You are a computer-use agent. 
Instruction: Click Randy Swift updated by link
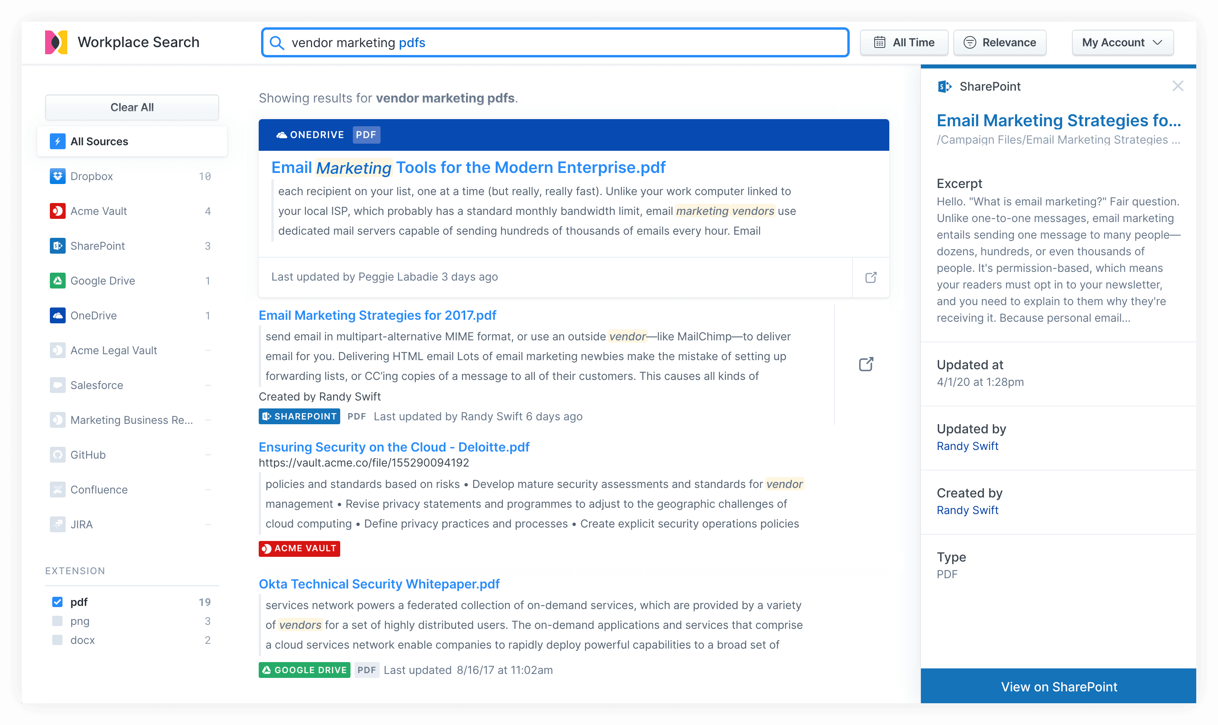pyautogui.click(x=968, y=446)
